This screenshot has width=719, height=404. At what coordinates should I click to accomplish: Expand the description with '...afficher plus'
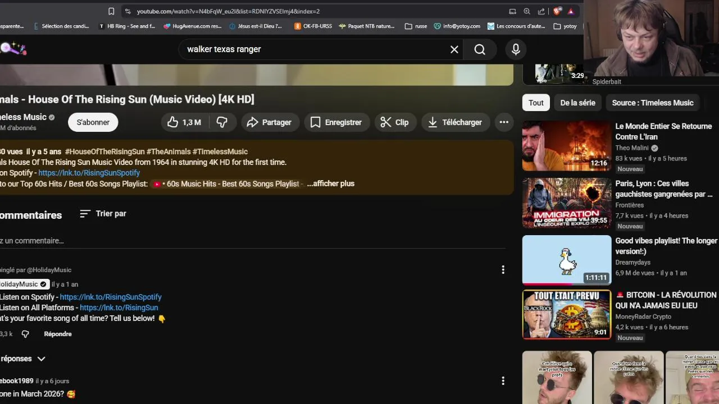click(x=331, y=183)
